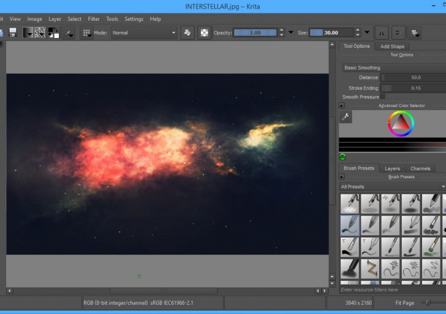Collapse the Brush Presets docker
The width and height of the screenshot is (446, 314).
tap(341, 177)
